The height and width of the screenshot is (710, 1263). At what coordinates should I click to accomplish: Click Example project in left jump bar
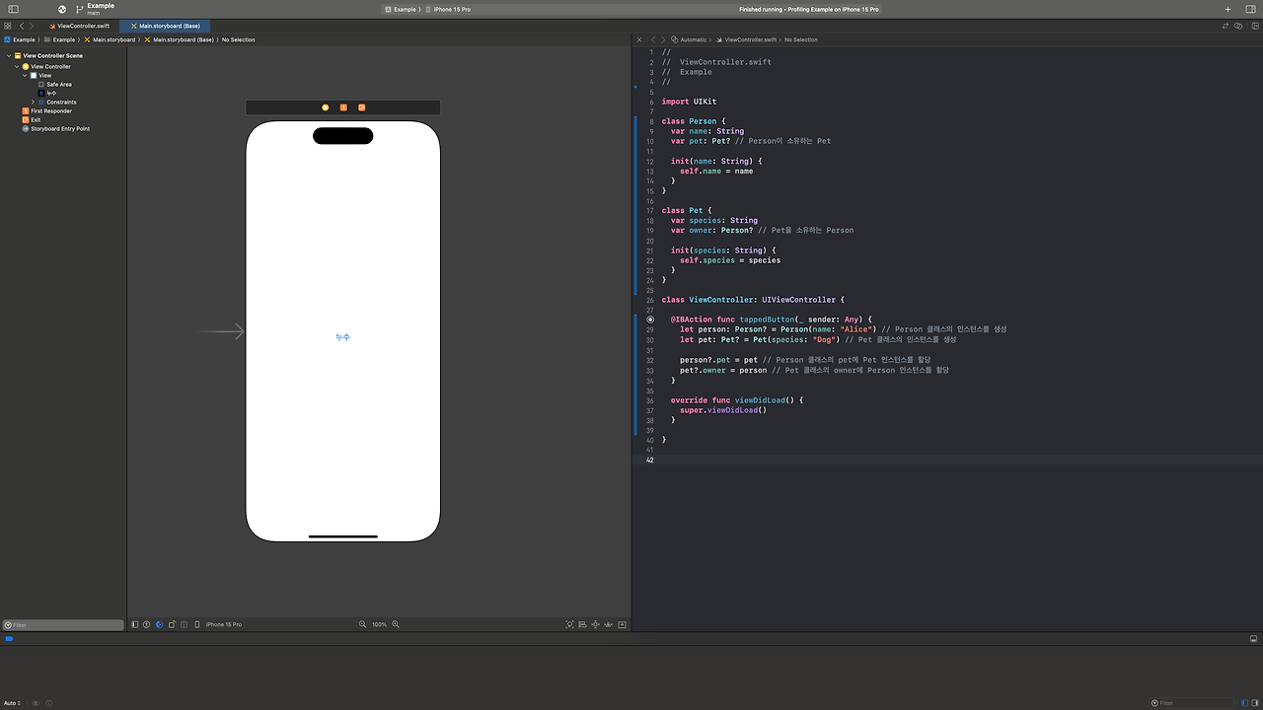(x=20, y=39)
